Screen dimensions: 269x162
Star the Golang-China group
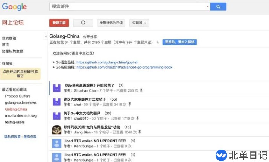158,42
